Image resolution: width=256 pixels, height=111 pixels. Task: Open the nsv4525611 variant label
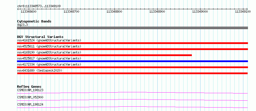tap(49, 46)
